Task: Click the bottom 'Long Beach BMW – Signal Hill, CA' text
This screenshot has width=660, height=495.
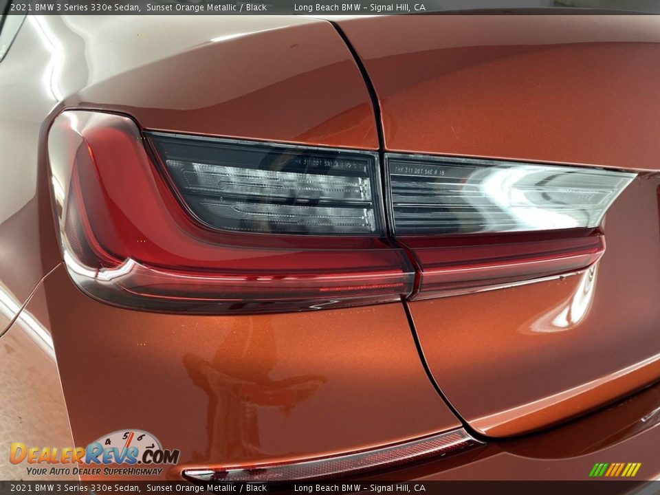Action: point(359,488)
